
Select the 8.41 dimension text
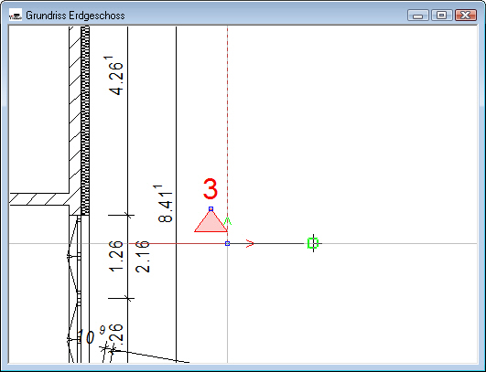pyautogui.click(x=164, y=204)
